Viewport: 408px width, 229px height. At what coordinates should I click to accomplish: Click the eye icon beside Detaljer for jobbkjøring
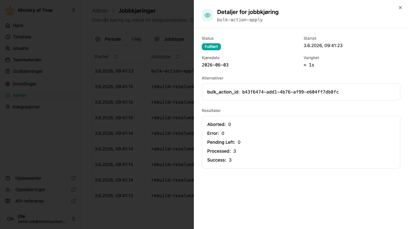(x=208, y=15)
